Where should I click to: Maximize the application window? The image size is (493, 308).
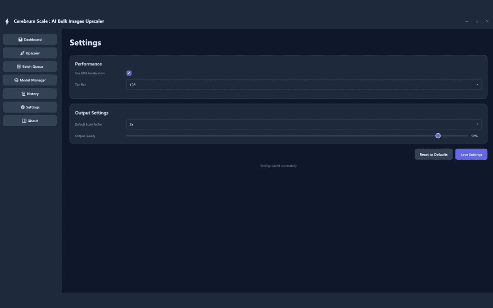pos(477,21)
